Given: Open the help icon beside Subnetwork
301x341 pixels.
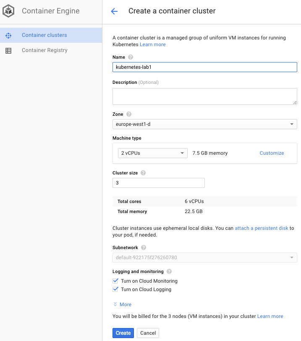Looking at the screenshot, I should coord(143,247).
